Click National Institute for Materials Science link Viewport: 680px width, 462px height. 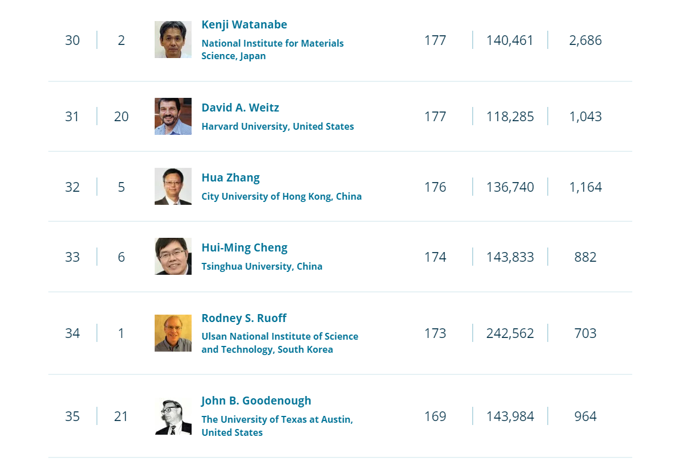(272, 49)
